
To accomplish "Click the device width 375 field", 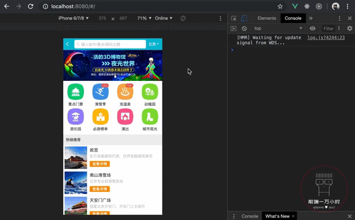I will click(x=102, y=18).
